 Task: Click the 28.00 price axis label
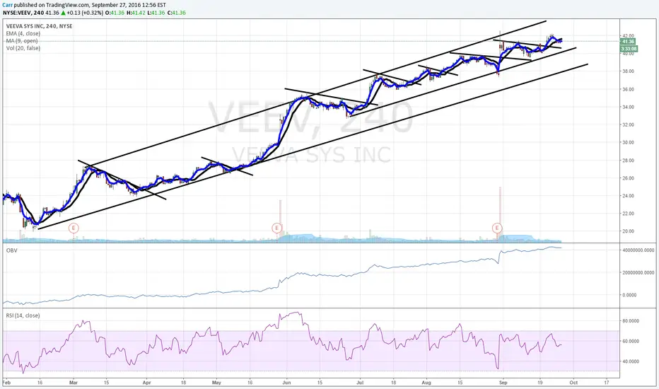click(629, 161)
